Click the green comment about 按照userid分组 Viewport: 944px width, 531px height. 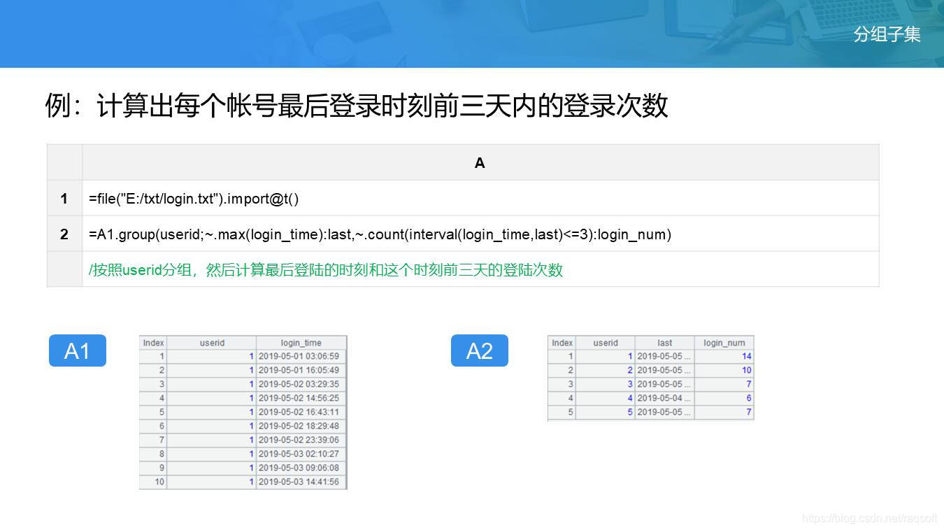[x=326, y=270]
